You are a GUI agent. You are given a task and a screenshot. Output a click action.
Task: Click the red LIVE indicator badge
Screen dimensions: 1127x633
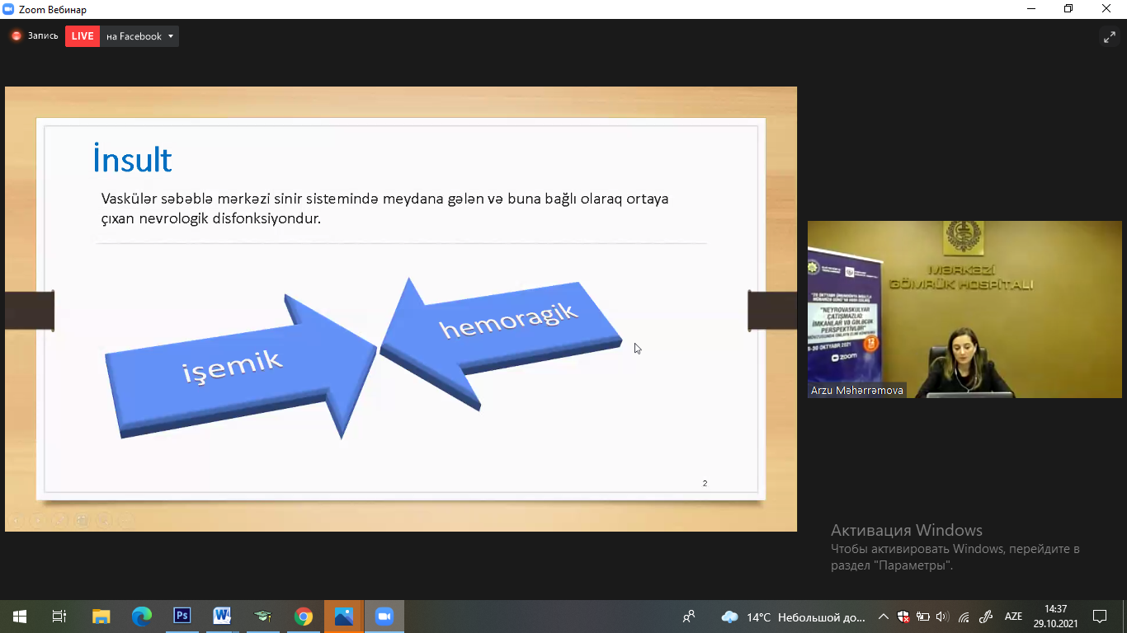coord(83,36)
